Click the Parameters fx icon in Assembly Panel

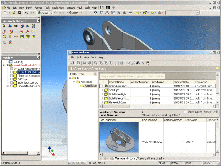[4, 42]
